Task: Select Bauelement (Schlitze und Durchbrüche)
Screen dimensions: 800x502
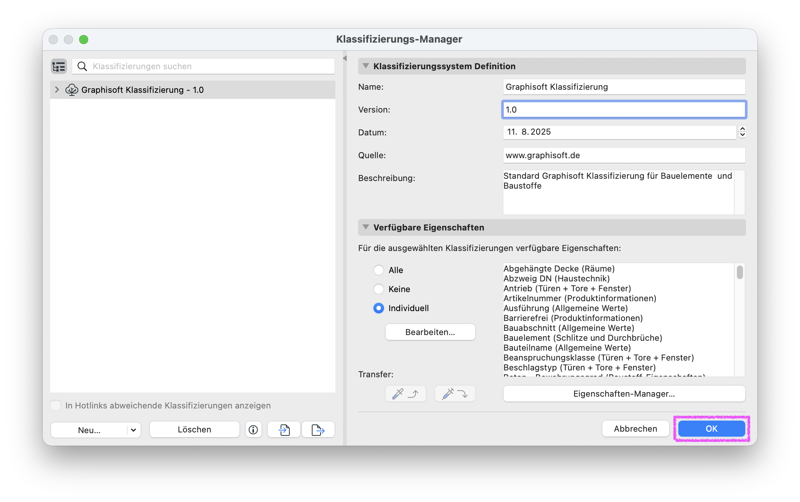Action: pyautogui.click(x=583, y=338)
